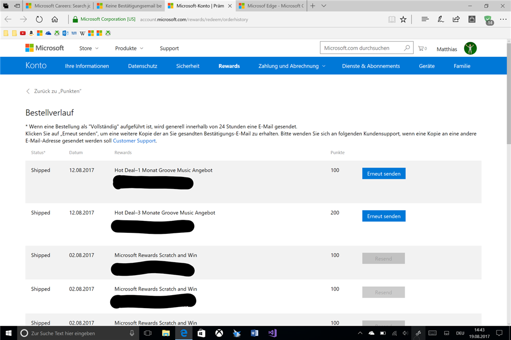This screenshot has width=511, height=340.
Task: Open Familie menu item
Action: click(x=462, y=66)
